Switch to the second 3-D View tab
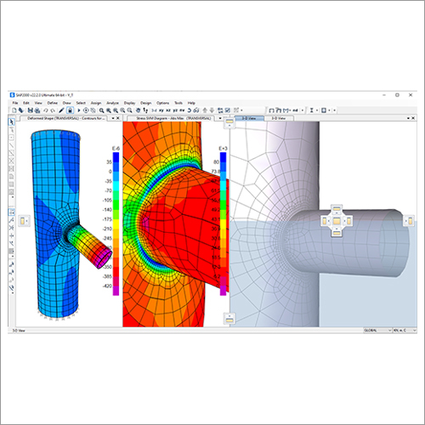Screen dimensions: 425x425 coord(279,118)
